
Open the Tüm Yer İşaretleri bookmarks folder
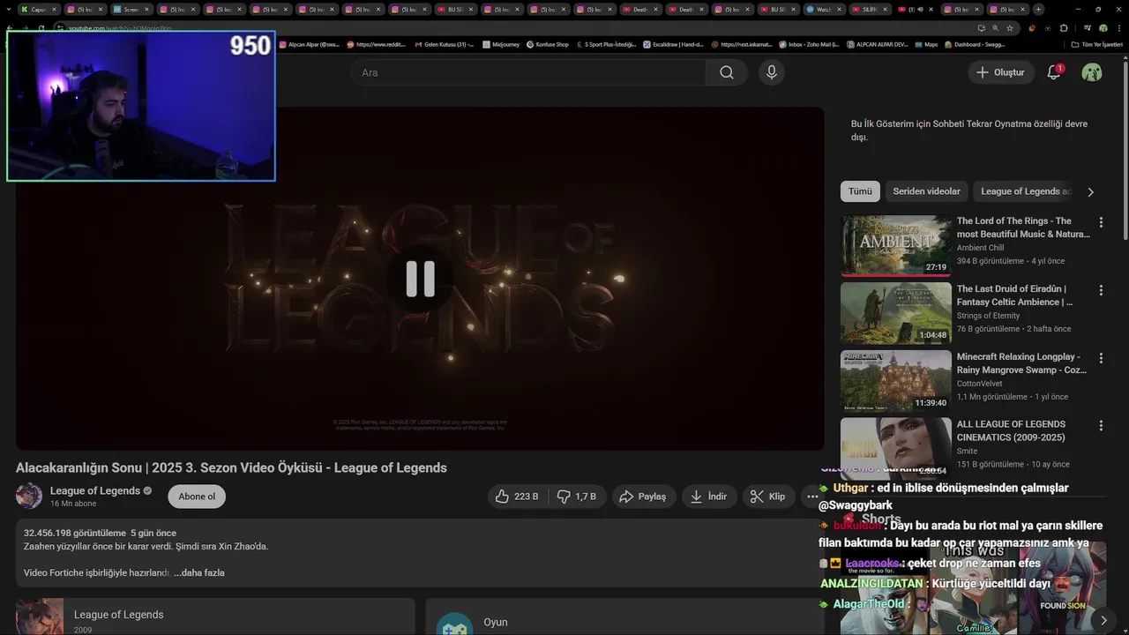(x=1096, y=44)
